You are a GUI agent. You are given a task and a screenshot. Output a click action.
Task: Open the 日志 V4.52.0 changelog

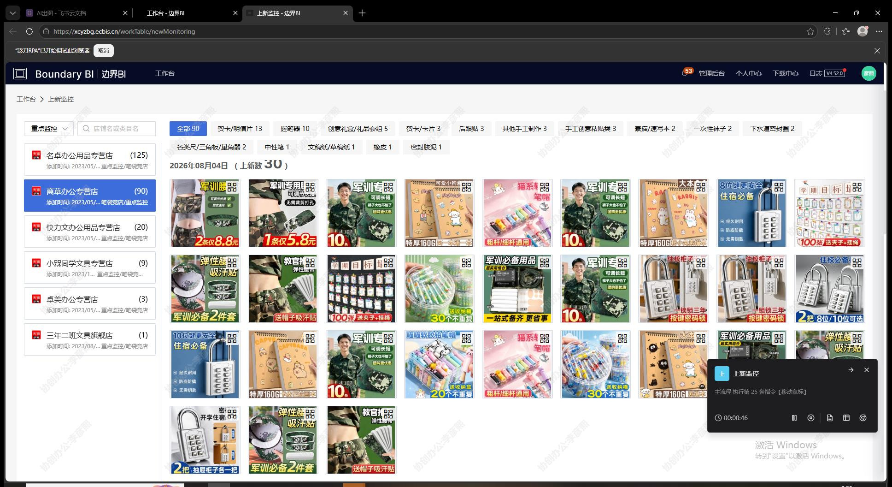[x=827, y=73]
